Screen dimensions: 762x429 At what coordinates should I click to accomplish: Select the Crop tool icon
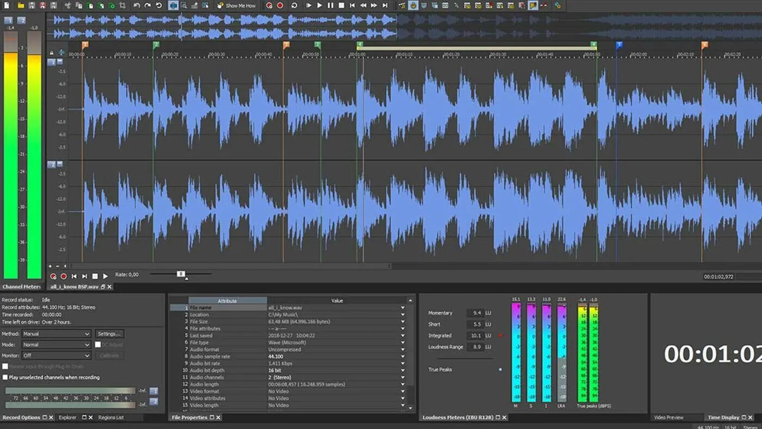click(x=122, y=5)
